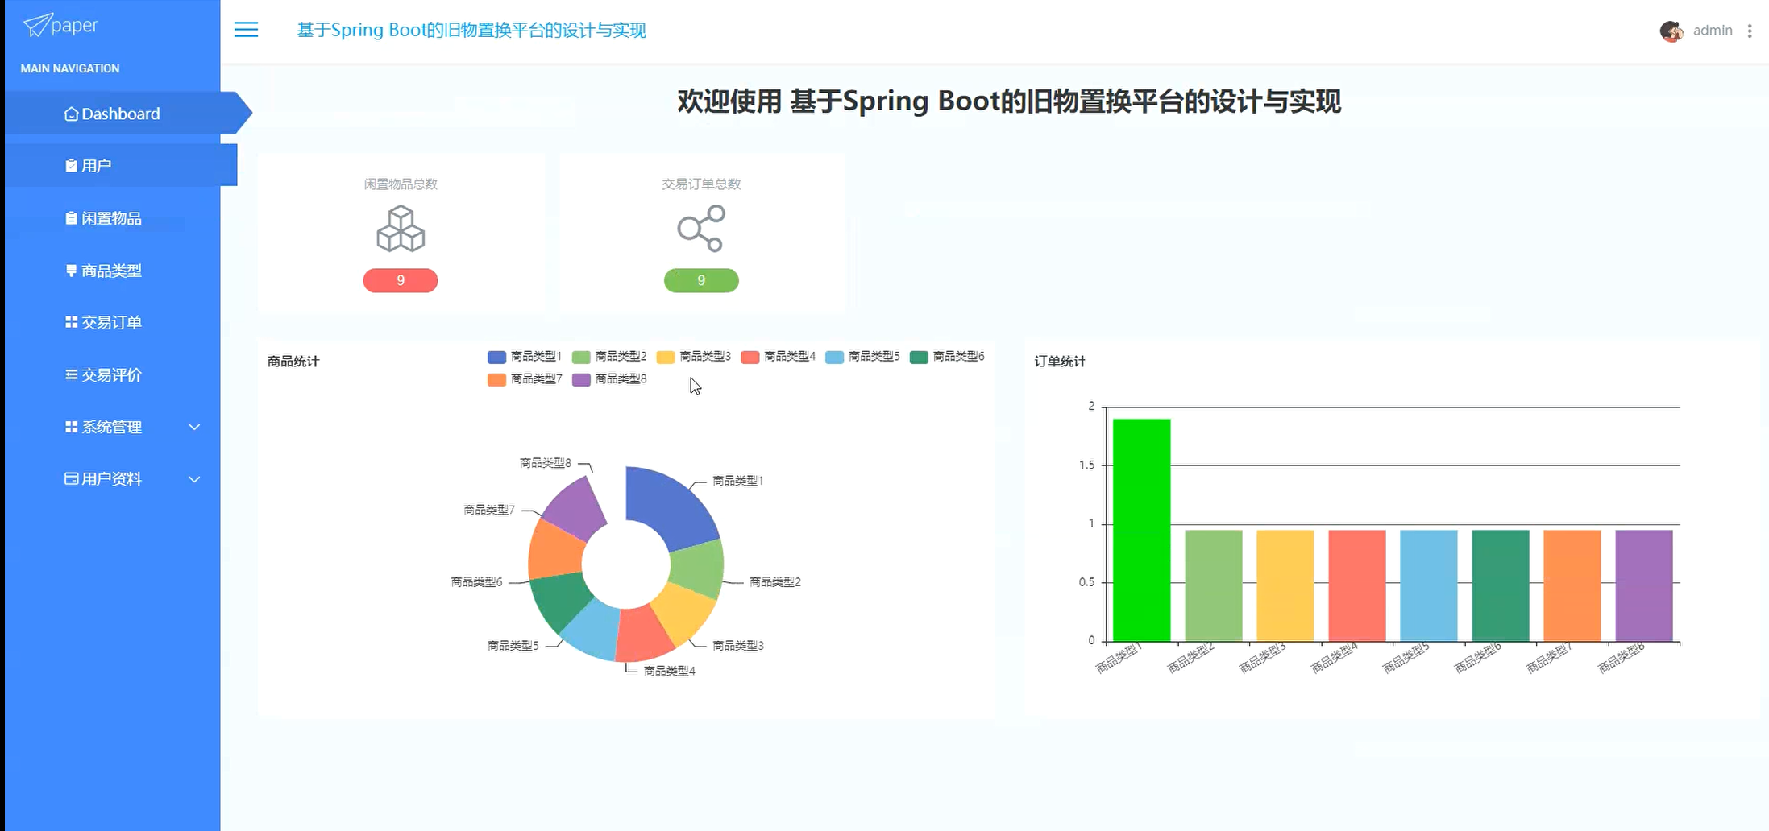
Task: Click the icon beside 商品类型 menu
Action: pos(71,271)
